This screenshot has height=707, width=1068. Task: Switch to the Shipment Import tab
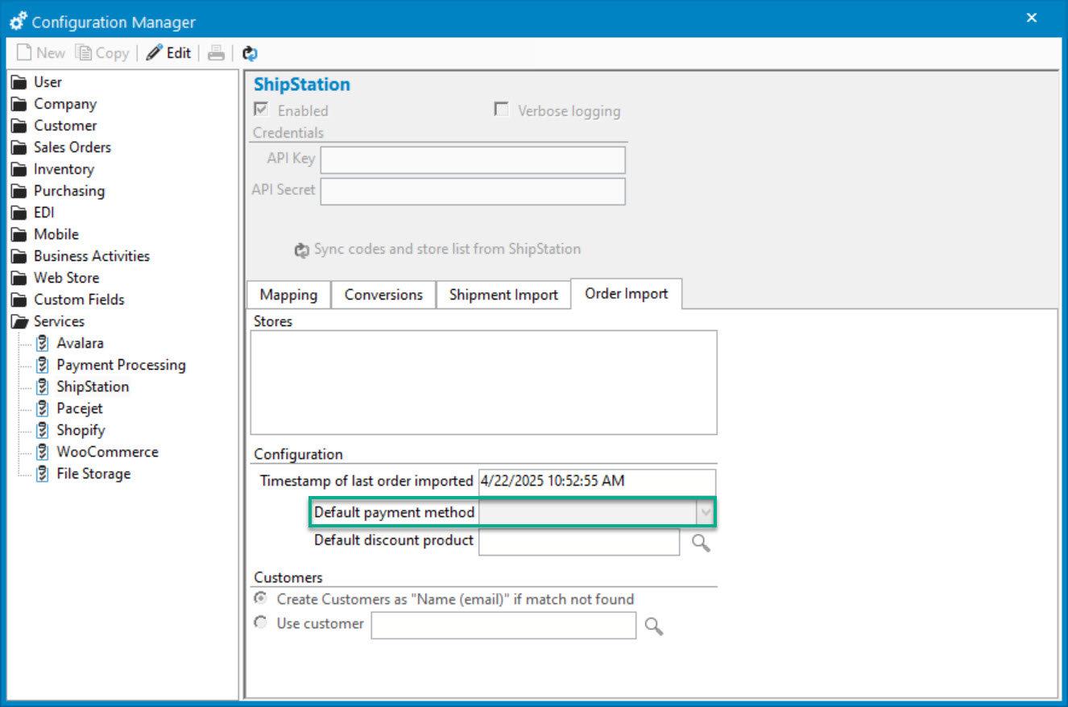click(x=503, y=295)
